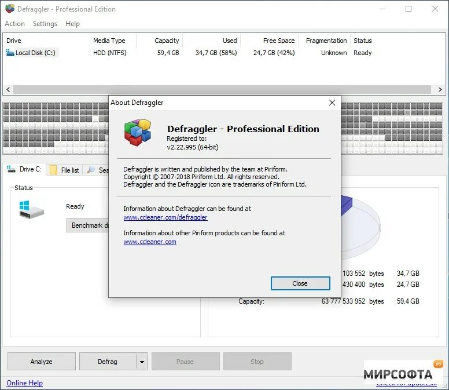Open the www.ccleaner.com link
Image resolution: width=449 pixels, height=390 pixels.
tap(150, 242)
